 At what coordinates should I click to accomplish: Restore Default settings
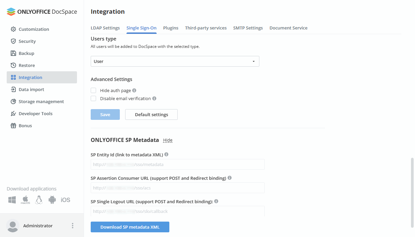(151, 114)
